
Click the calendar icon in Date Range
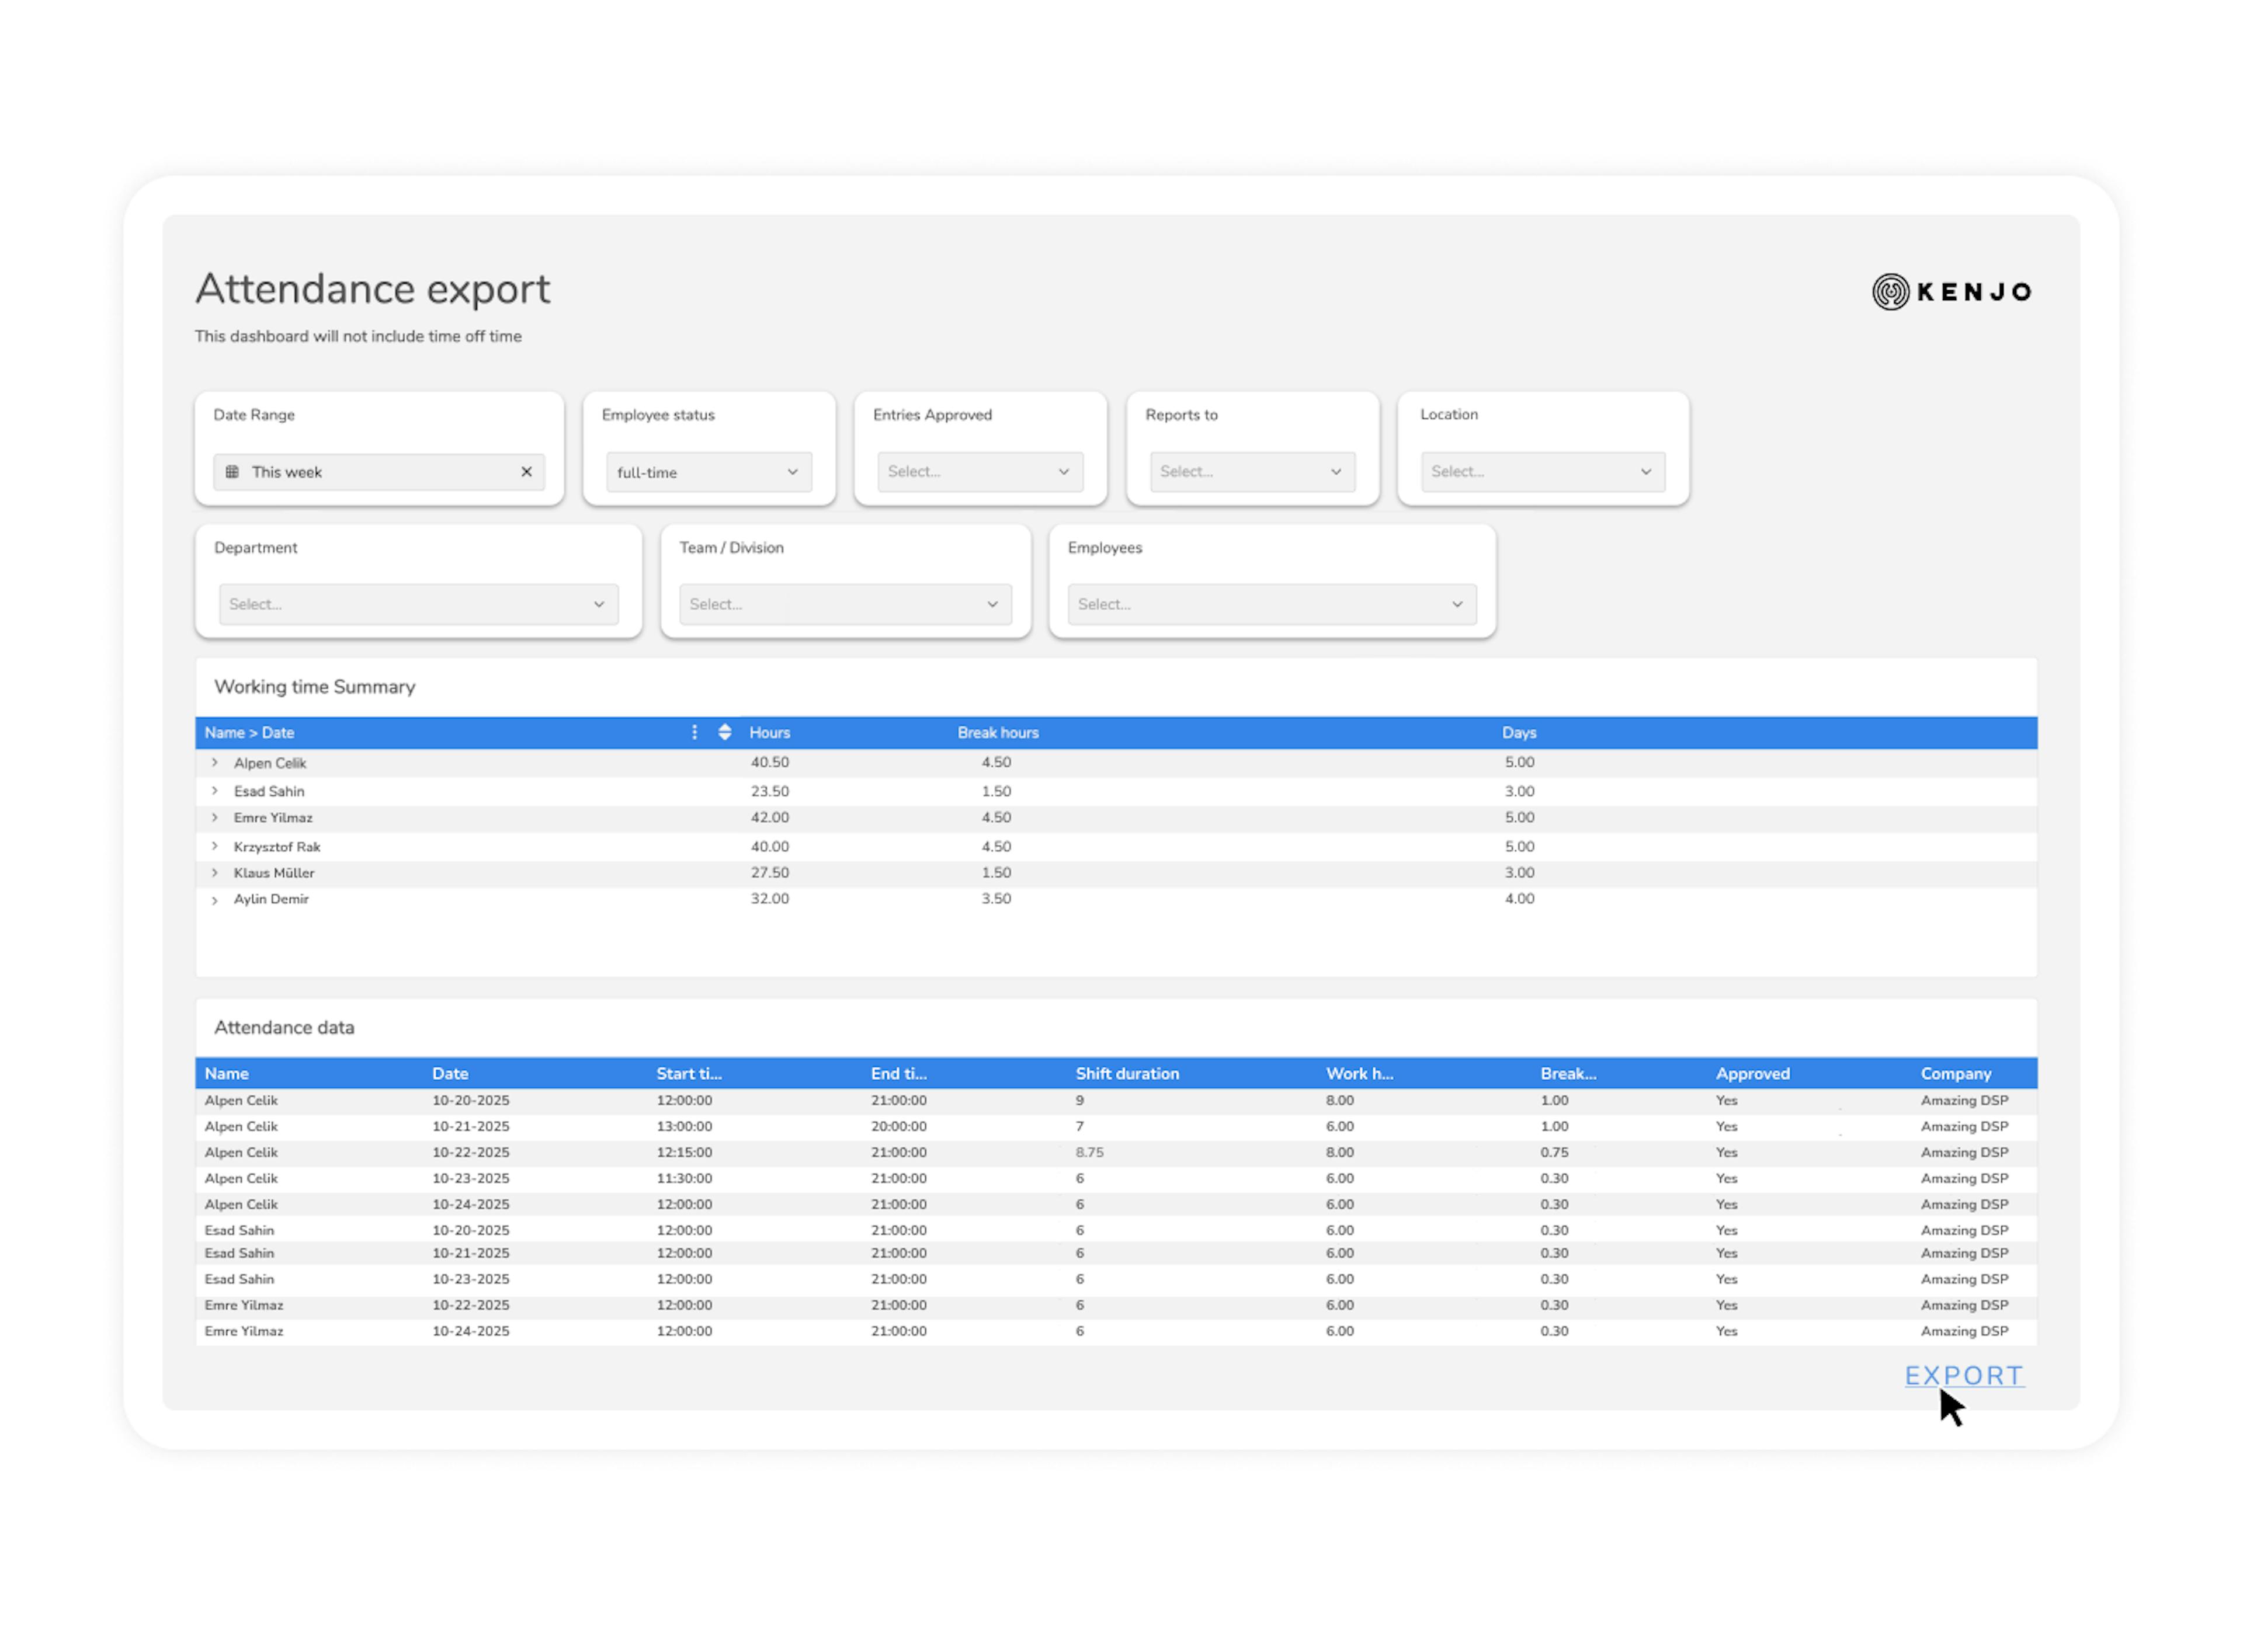(x=232, y=471)
